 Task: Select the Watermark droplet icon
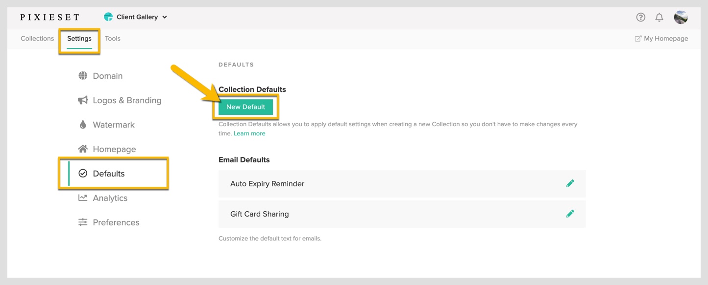click(x=83, y=125)
